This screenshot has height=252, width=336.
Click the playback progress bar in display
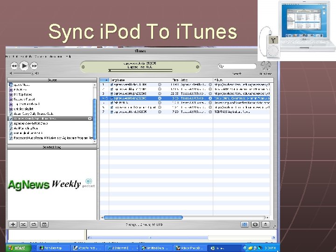coord(140,70)
